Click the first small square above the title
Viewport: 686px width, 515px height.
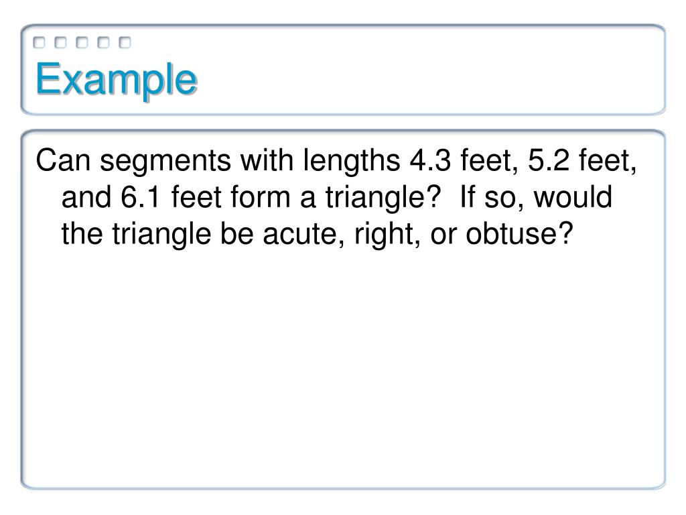(x=40, y=42)
